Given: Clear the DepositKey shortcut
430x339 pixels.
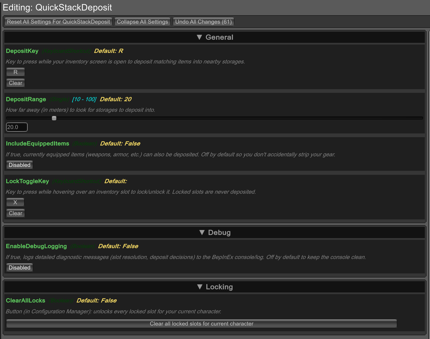Looking at the screenshot, I should [16, 83].
